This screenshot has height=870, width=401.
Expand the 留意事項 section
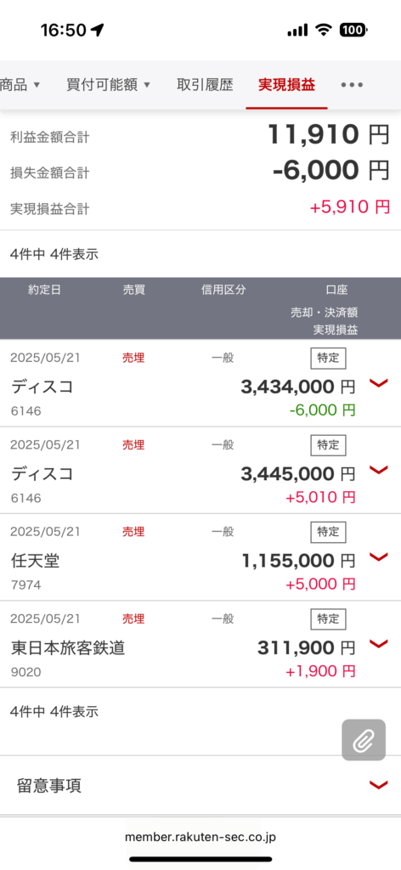click(200, 785)
